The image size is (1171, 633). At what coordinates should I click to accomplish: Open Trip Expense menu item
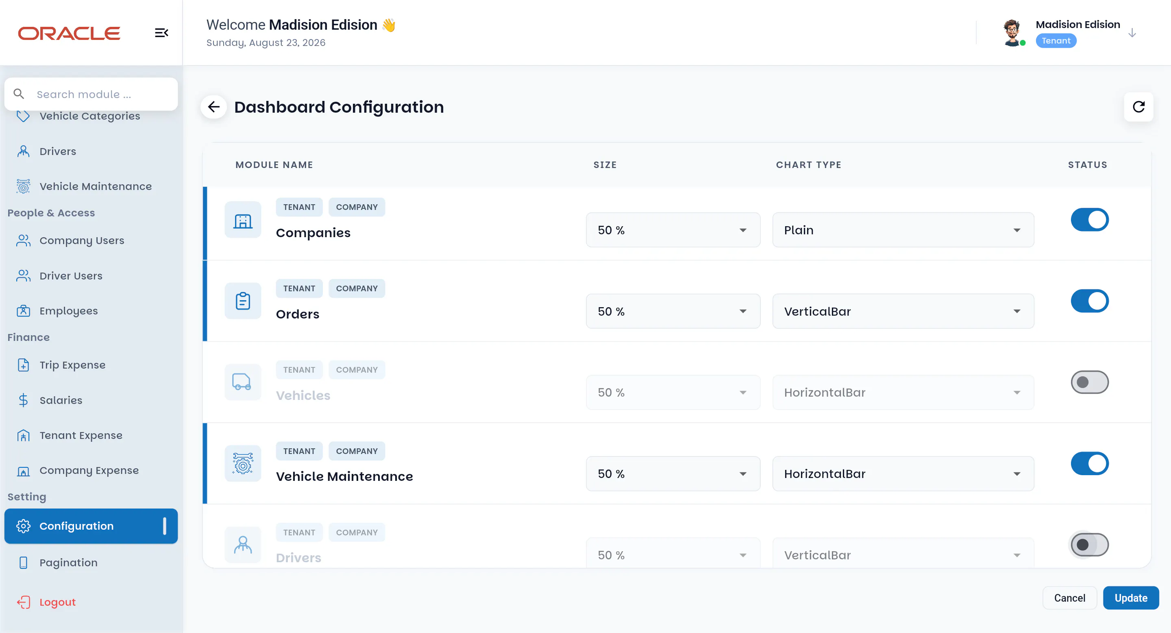pos(91,365)
